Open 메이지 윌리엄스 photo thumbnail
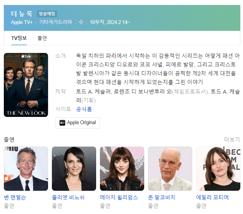The width and height of the screenshot is (243, 214). click(122, 169)
